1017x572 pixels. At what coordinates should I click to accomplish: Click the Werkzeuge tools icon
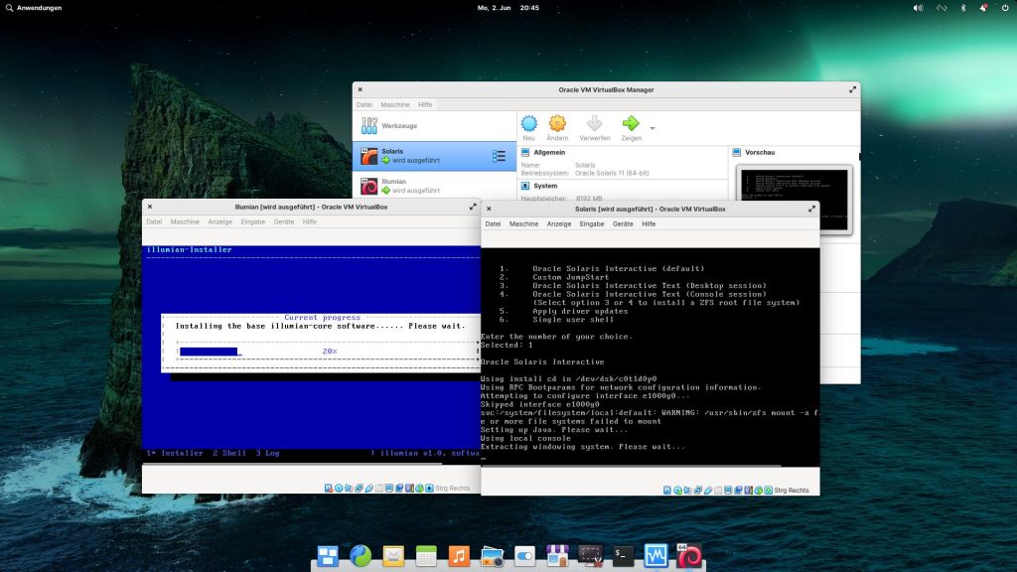click(369, 125)
